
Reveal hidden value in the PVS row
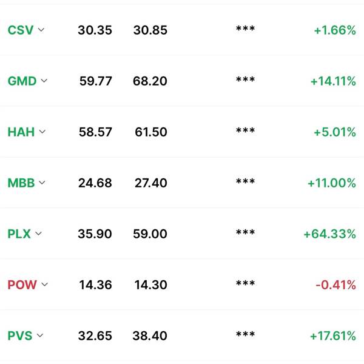[x=245, y=335]
